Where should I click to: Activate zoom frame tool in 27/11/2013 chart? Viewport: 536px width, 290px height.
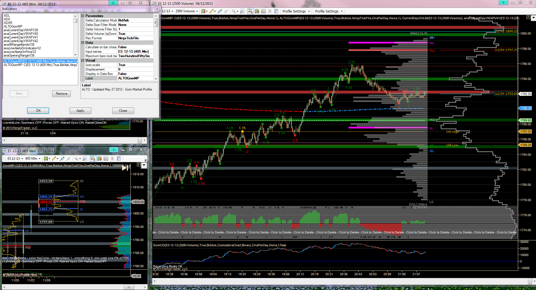85,159
